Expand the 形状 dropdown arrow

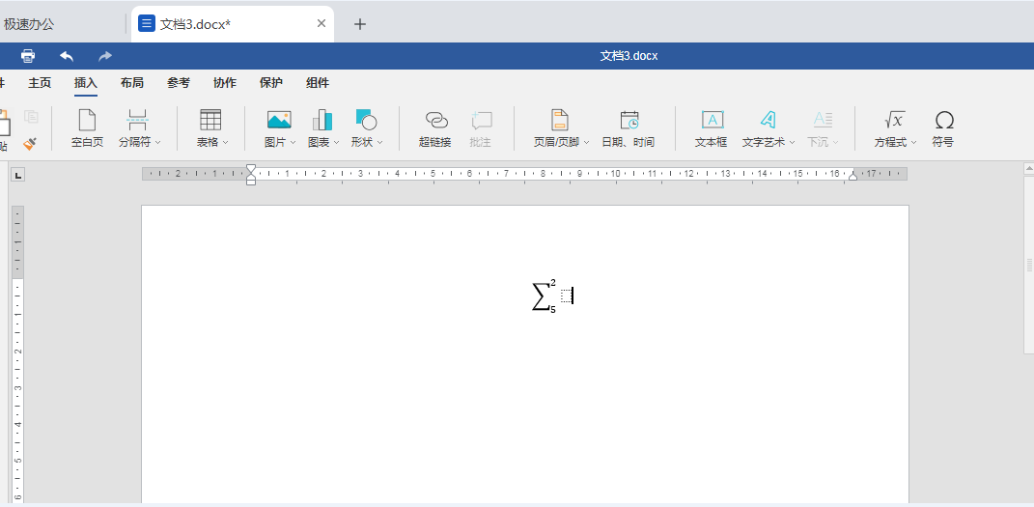pyautogui.click(x=379, y=142)
